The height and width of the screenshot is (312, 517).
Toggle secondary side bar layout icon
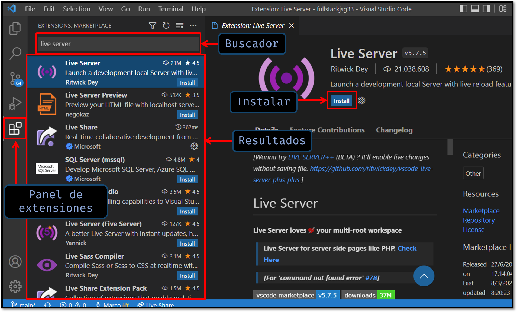pos(486,9)
